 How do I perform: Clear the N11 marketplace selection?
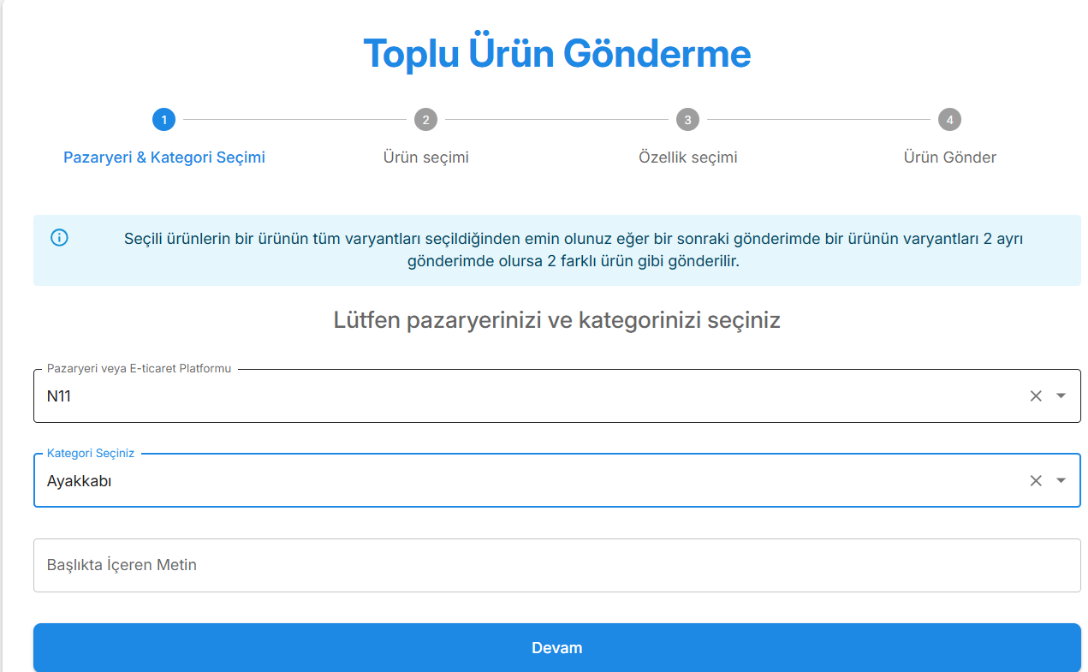coord(1036,395)
